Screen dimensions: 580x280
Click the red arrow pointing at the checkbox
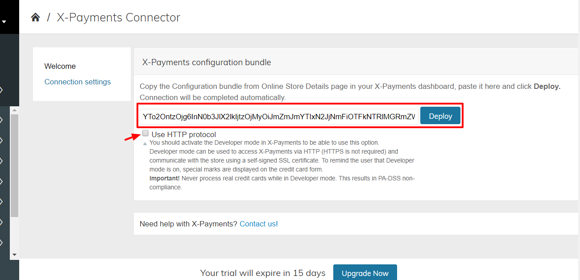(x=132, y=137)
